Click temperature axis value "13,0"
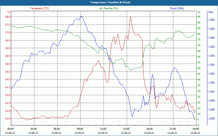The image size is (218, 136). pyautogui.click(x=8, y=95)
